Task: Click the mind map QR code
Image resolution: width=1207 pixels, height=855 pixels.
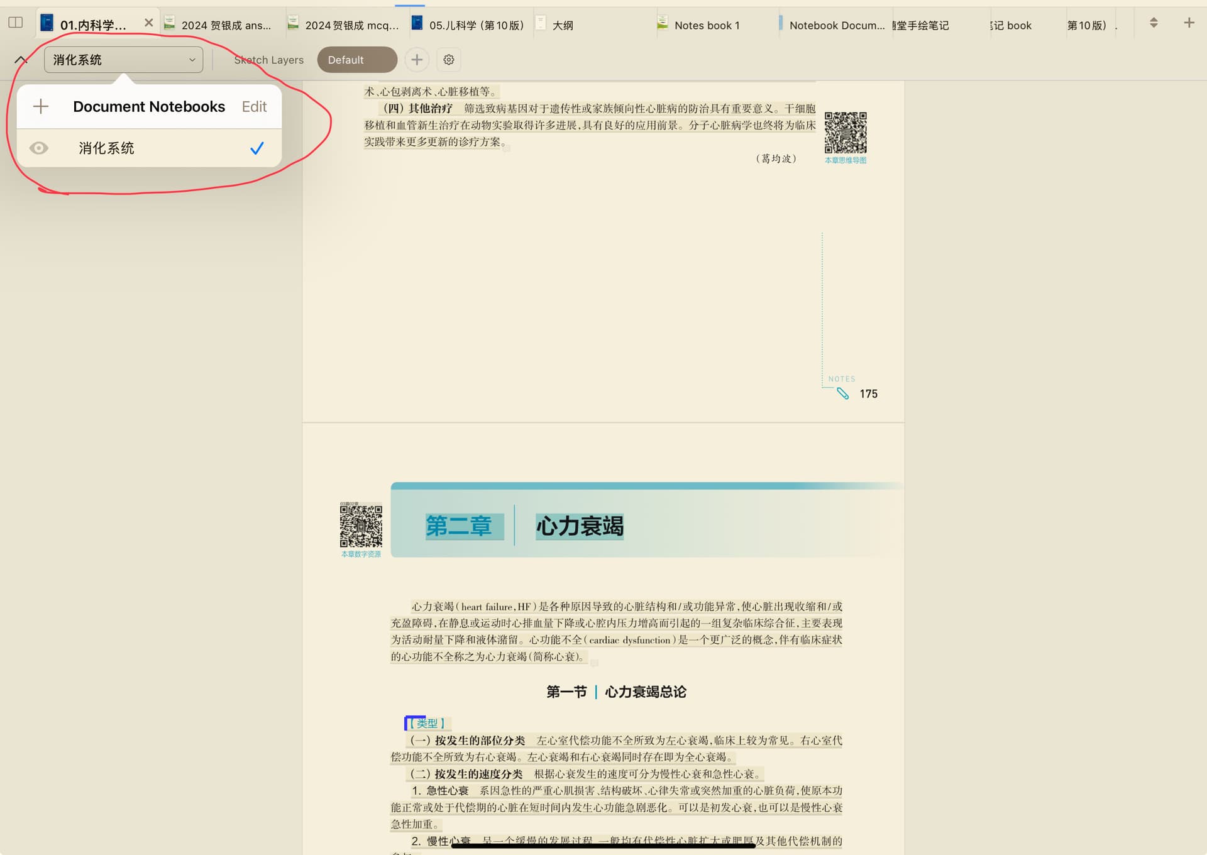Action: (845, 133)
